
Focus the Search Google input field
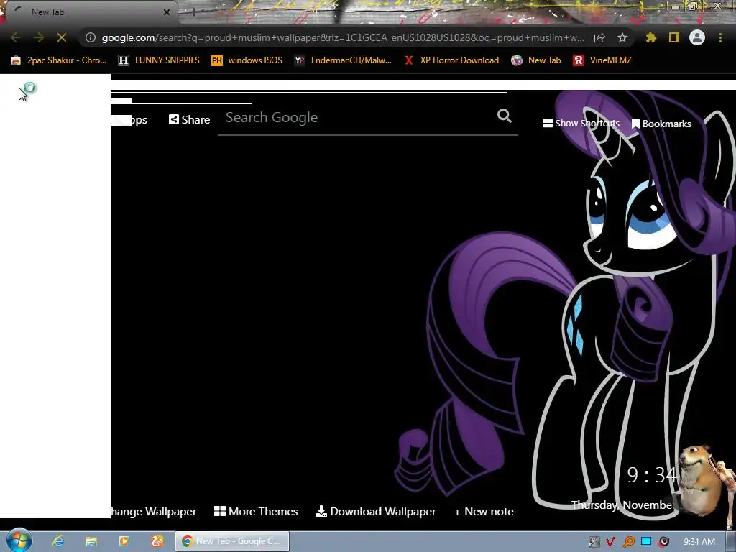click(356, 117)
